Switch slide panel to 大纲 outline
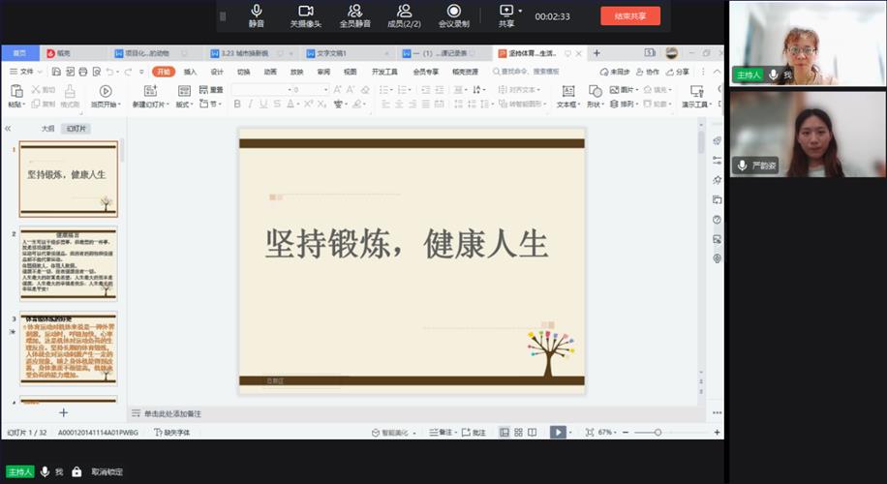The height and width of the screenshot is (484, 887). click(x=48, y=129)
